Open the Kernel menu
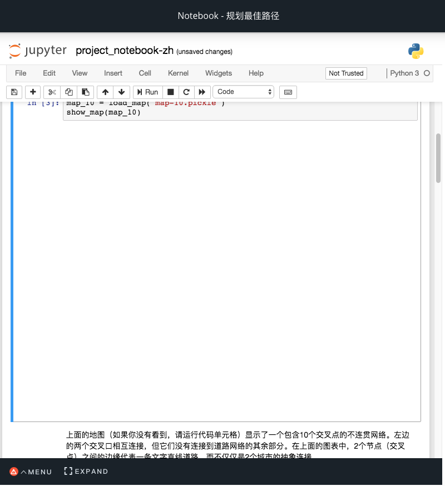 178,73
